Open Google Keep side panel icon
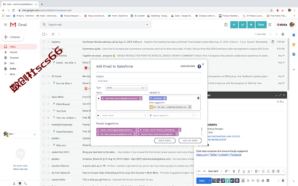The width and height of the screenshot is (298, 186). [294, 45]
